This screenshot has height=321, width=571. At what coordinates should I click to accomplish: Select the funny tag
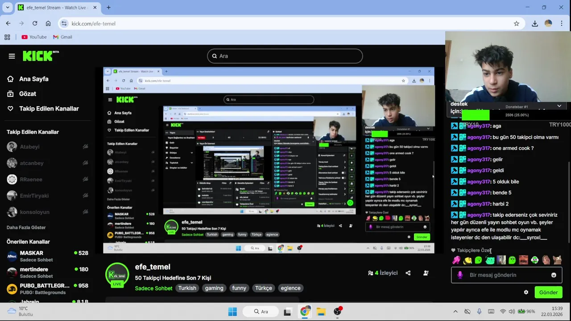click(239, 288)
